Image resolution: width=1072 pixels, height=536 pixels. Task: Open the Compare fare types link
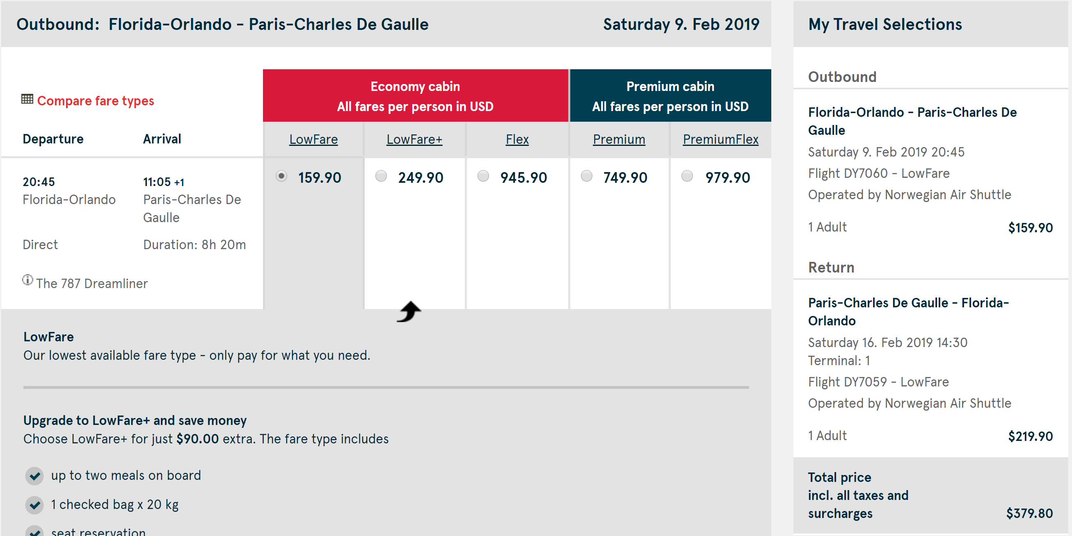click(95, 101)
